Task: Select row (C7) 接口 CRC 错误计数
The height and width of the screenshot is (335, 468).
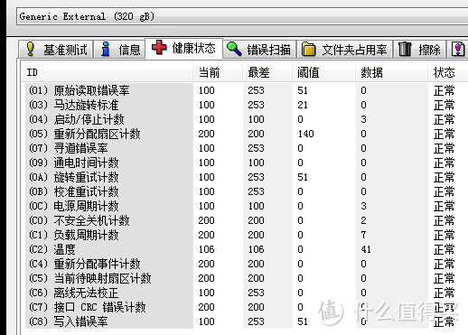Action: click(246, 307)
